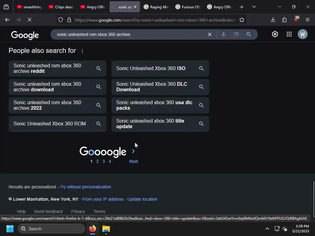Screen dimensions: 315x236
Task: Expand list all tabs dropdown
Action: [254, 7]
